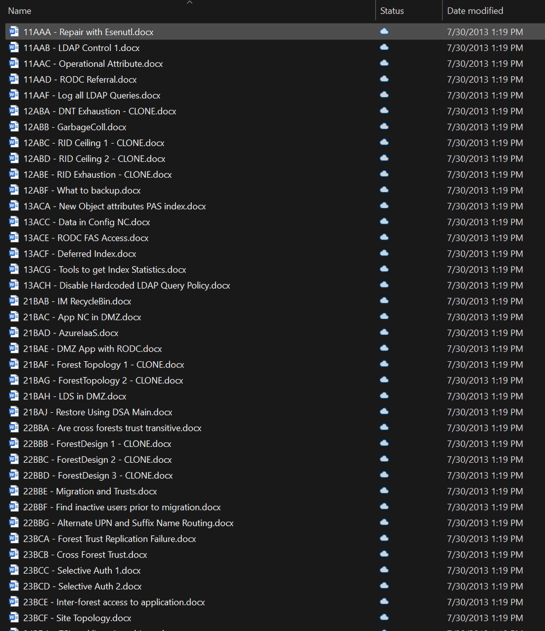Viewport: 545px width, 631px height.
Task: Click the Word icon for 13ACC - Data in Config NC
Action: coord(14,222)
